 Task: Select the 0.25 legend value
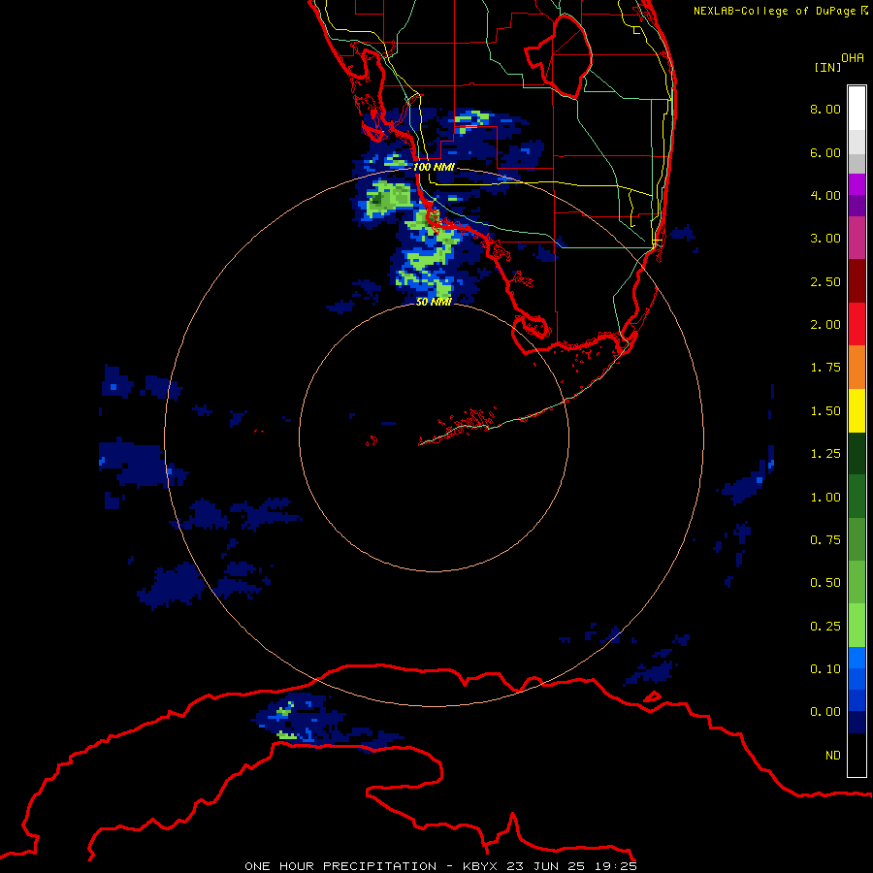[x=825, y=627]
